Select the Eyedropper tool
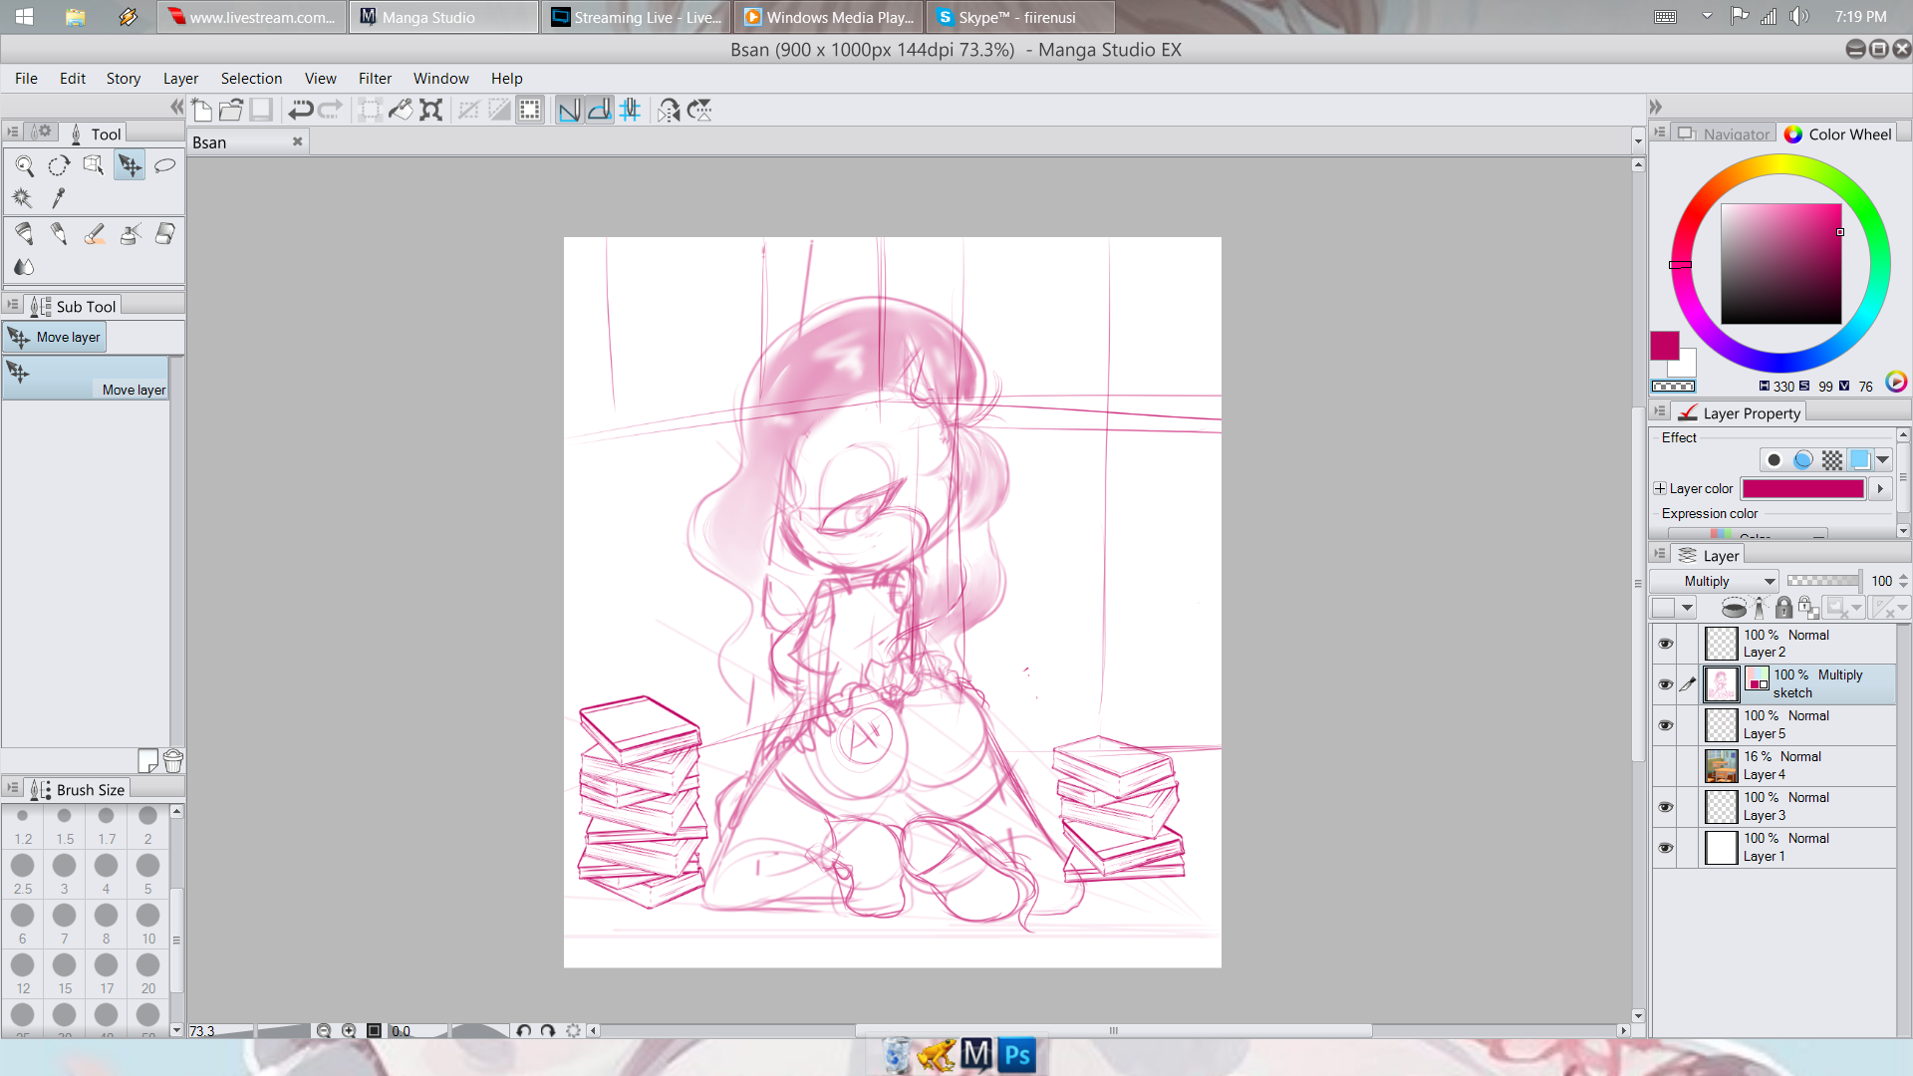 coord(59,198)
